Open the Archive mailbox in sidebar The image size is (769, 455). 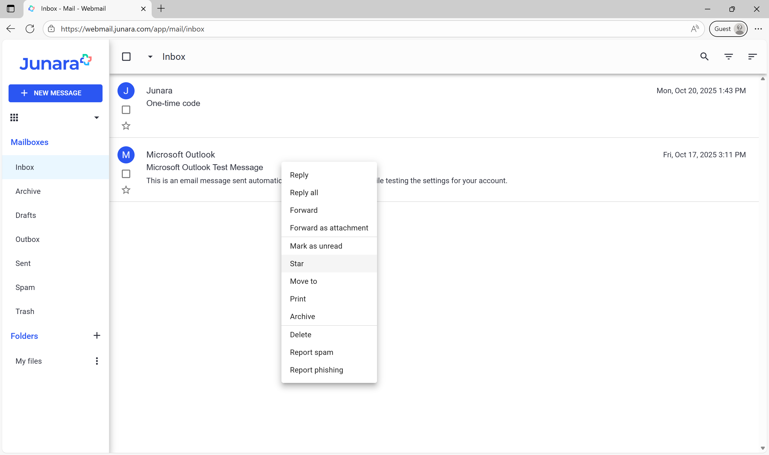[56, 191]
